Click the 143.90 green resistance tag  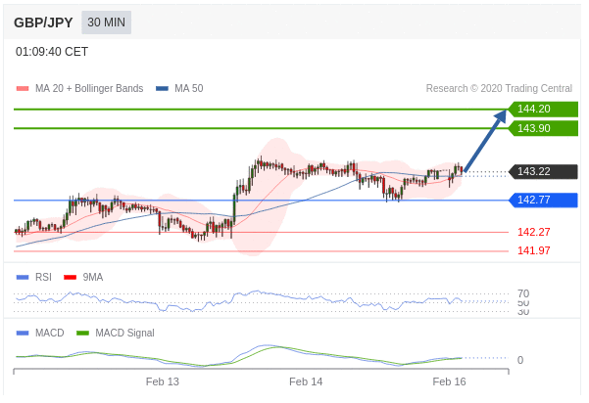click(x=543, y=128)
